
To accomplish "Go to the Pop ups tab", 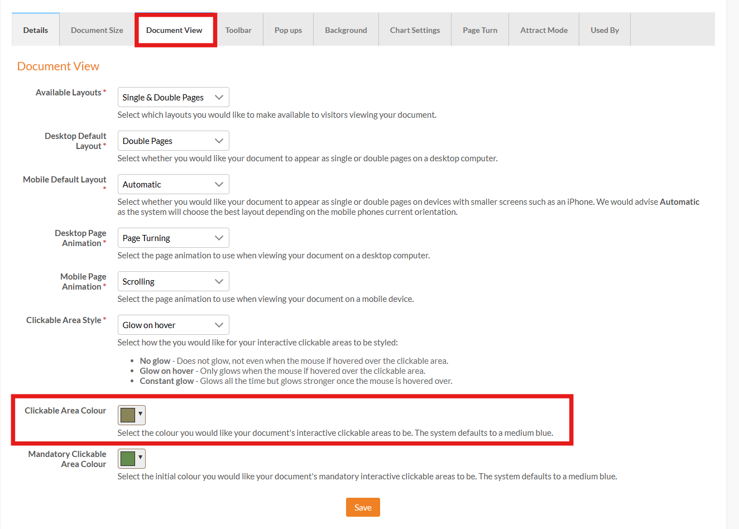I will pos(288,30).
